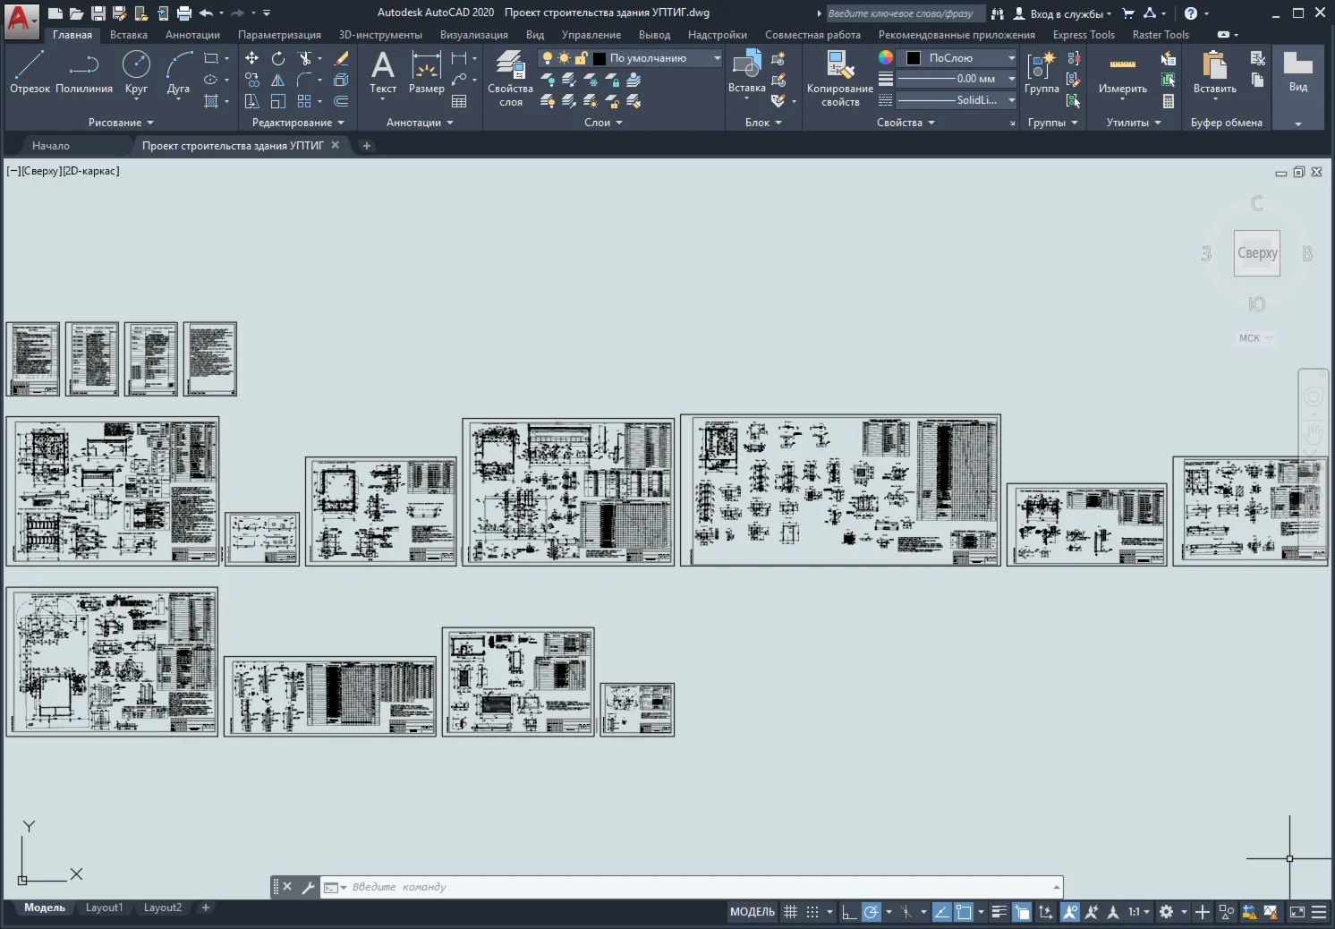Viewport: 1335px width, 929px height.
Task: Toggle annotation visibility in status bar
Action: click(x=1069, y=912)
